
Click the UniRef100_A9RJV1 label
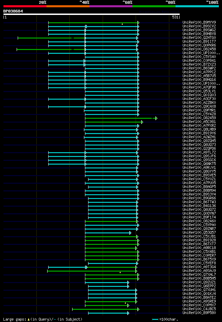pos(199,168)
